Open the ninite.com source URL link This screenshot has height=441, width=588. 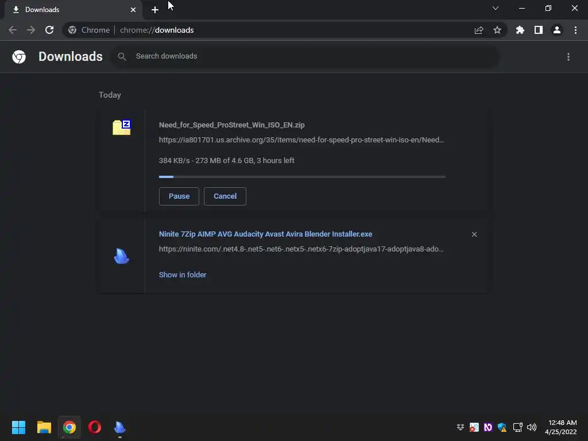click(301, 249)
